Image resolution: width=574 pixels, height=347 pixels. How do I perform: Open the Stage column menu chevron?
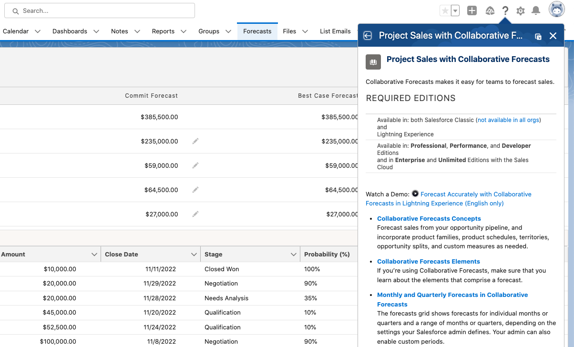click(294, 255)
